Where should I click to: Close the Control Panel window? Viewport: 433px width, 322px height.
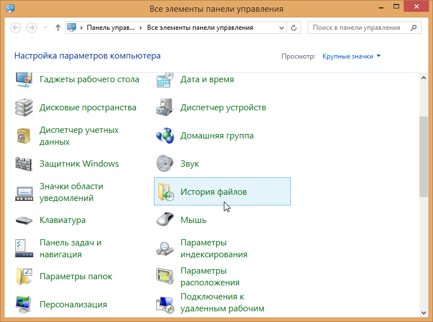[x=417, y=7]
